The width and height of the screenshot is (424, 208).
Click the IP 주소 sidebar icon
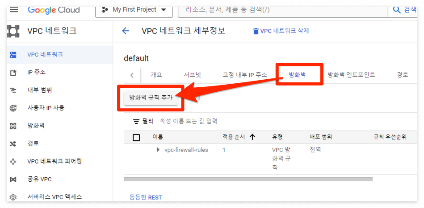click(x=13, y=73)
